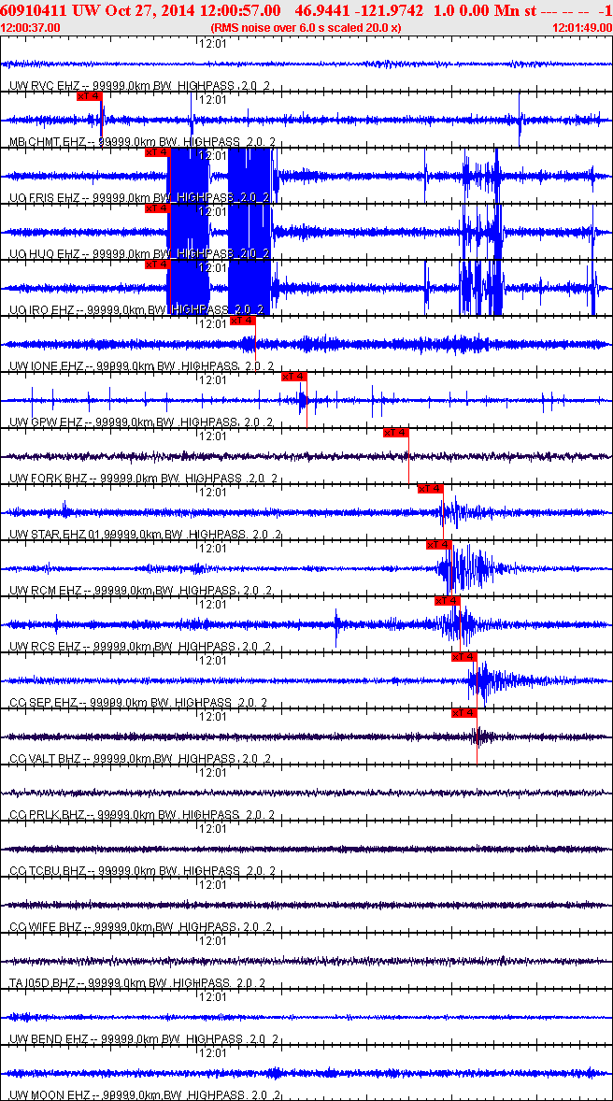Click the UW MOON EHZ station label
This screenshot has width=613, height=1101.
(50, 1096)
